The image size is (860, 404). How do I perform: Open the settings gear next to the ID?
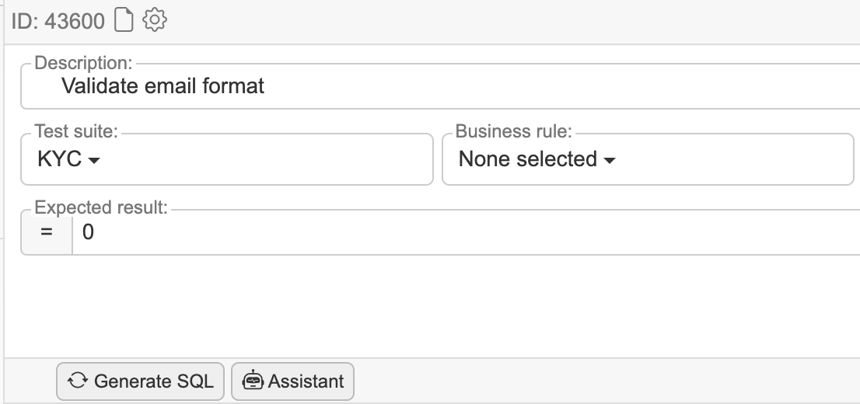[x=156, y=21]
